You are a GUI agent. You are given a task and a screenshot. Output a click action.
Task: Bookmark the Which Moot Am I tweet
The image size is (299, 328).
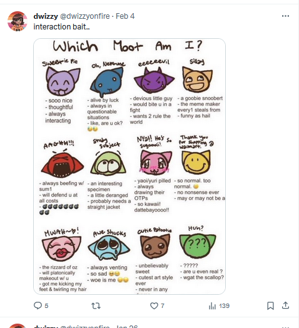270,306
